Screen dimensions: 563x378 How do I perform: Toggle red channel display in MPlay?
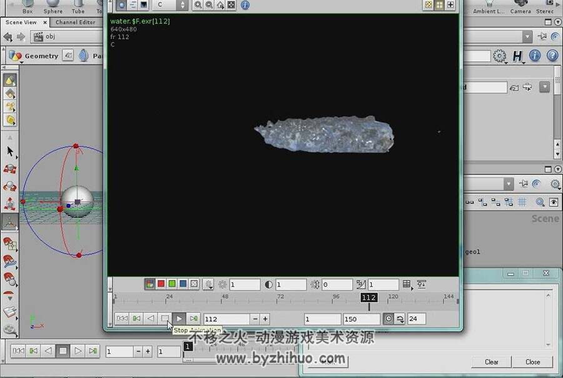click(161, 284)
